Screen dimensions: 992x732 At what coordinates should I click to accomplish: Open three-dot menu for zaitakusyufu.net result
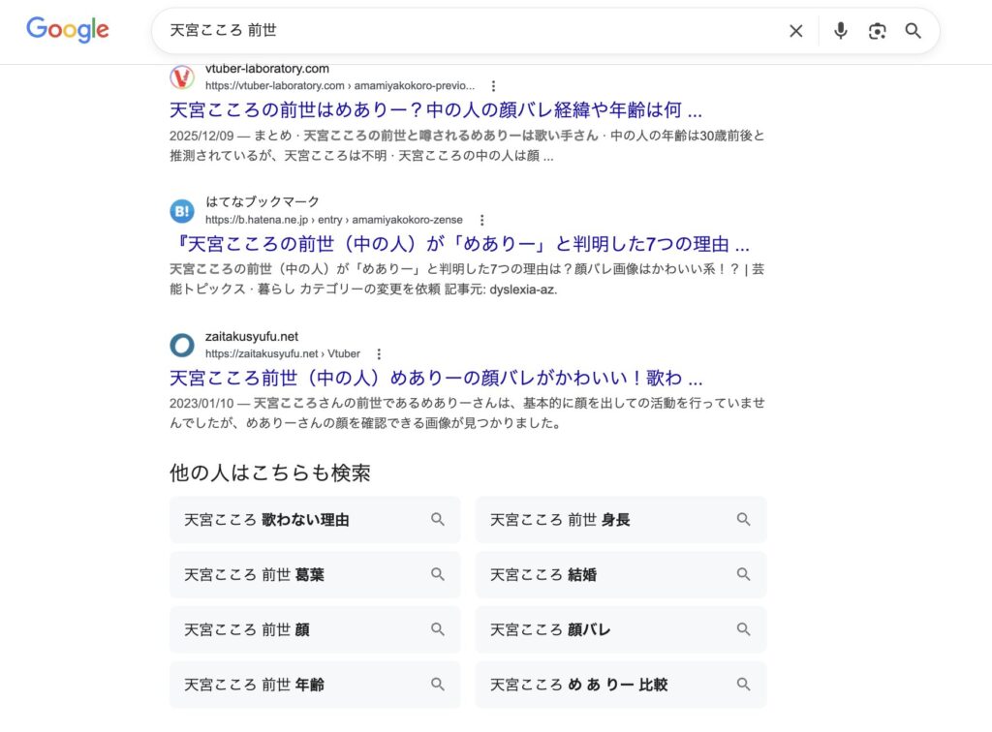pyautogui.click(x=379, y=353)
